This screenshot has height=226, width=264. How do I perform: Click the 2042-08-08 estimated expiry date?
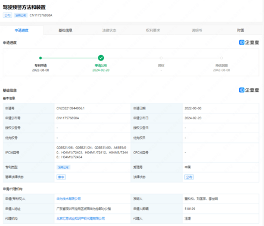pos(222,70)
